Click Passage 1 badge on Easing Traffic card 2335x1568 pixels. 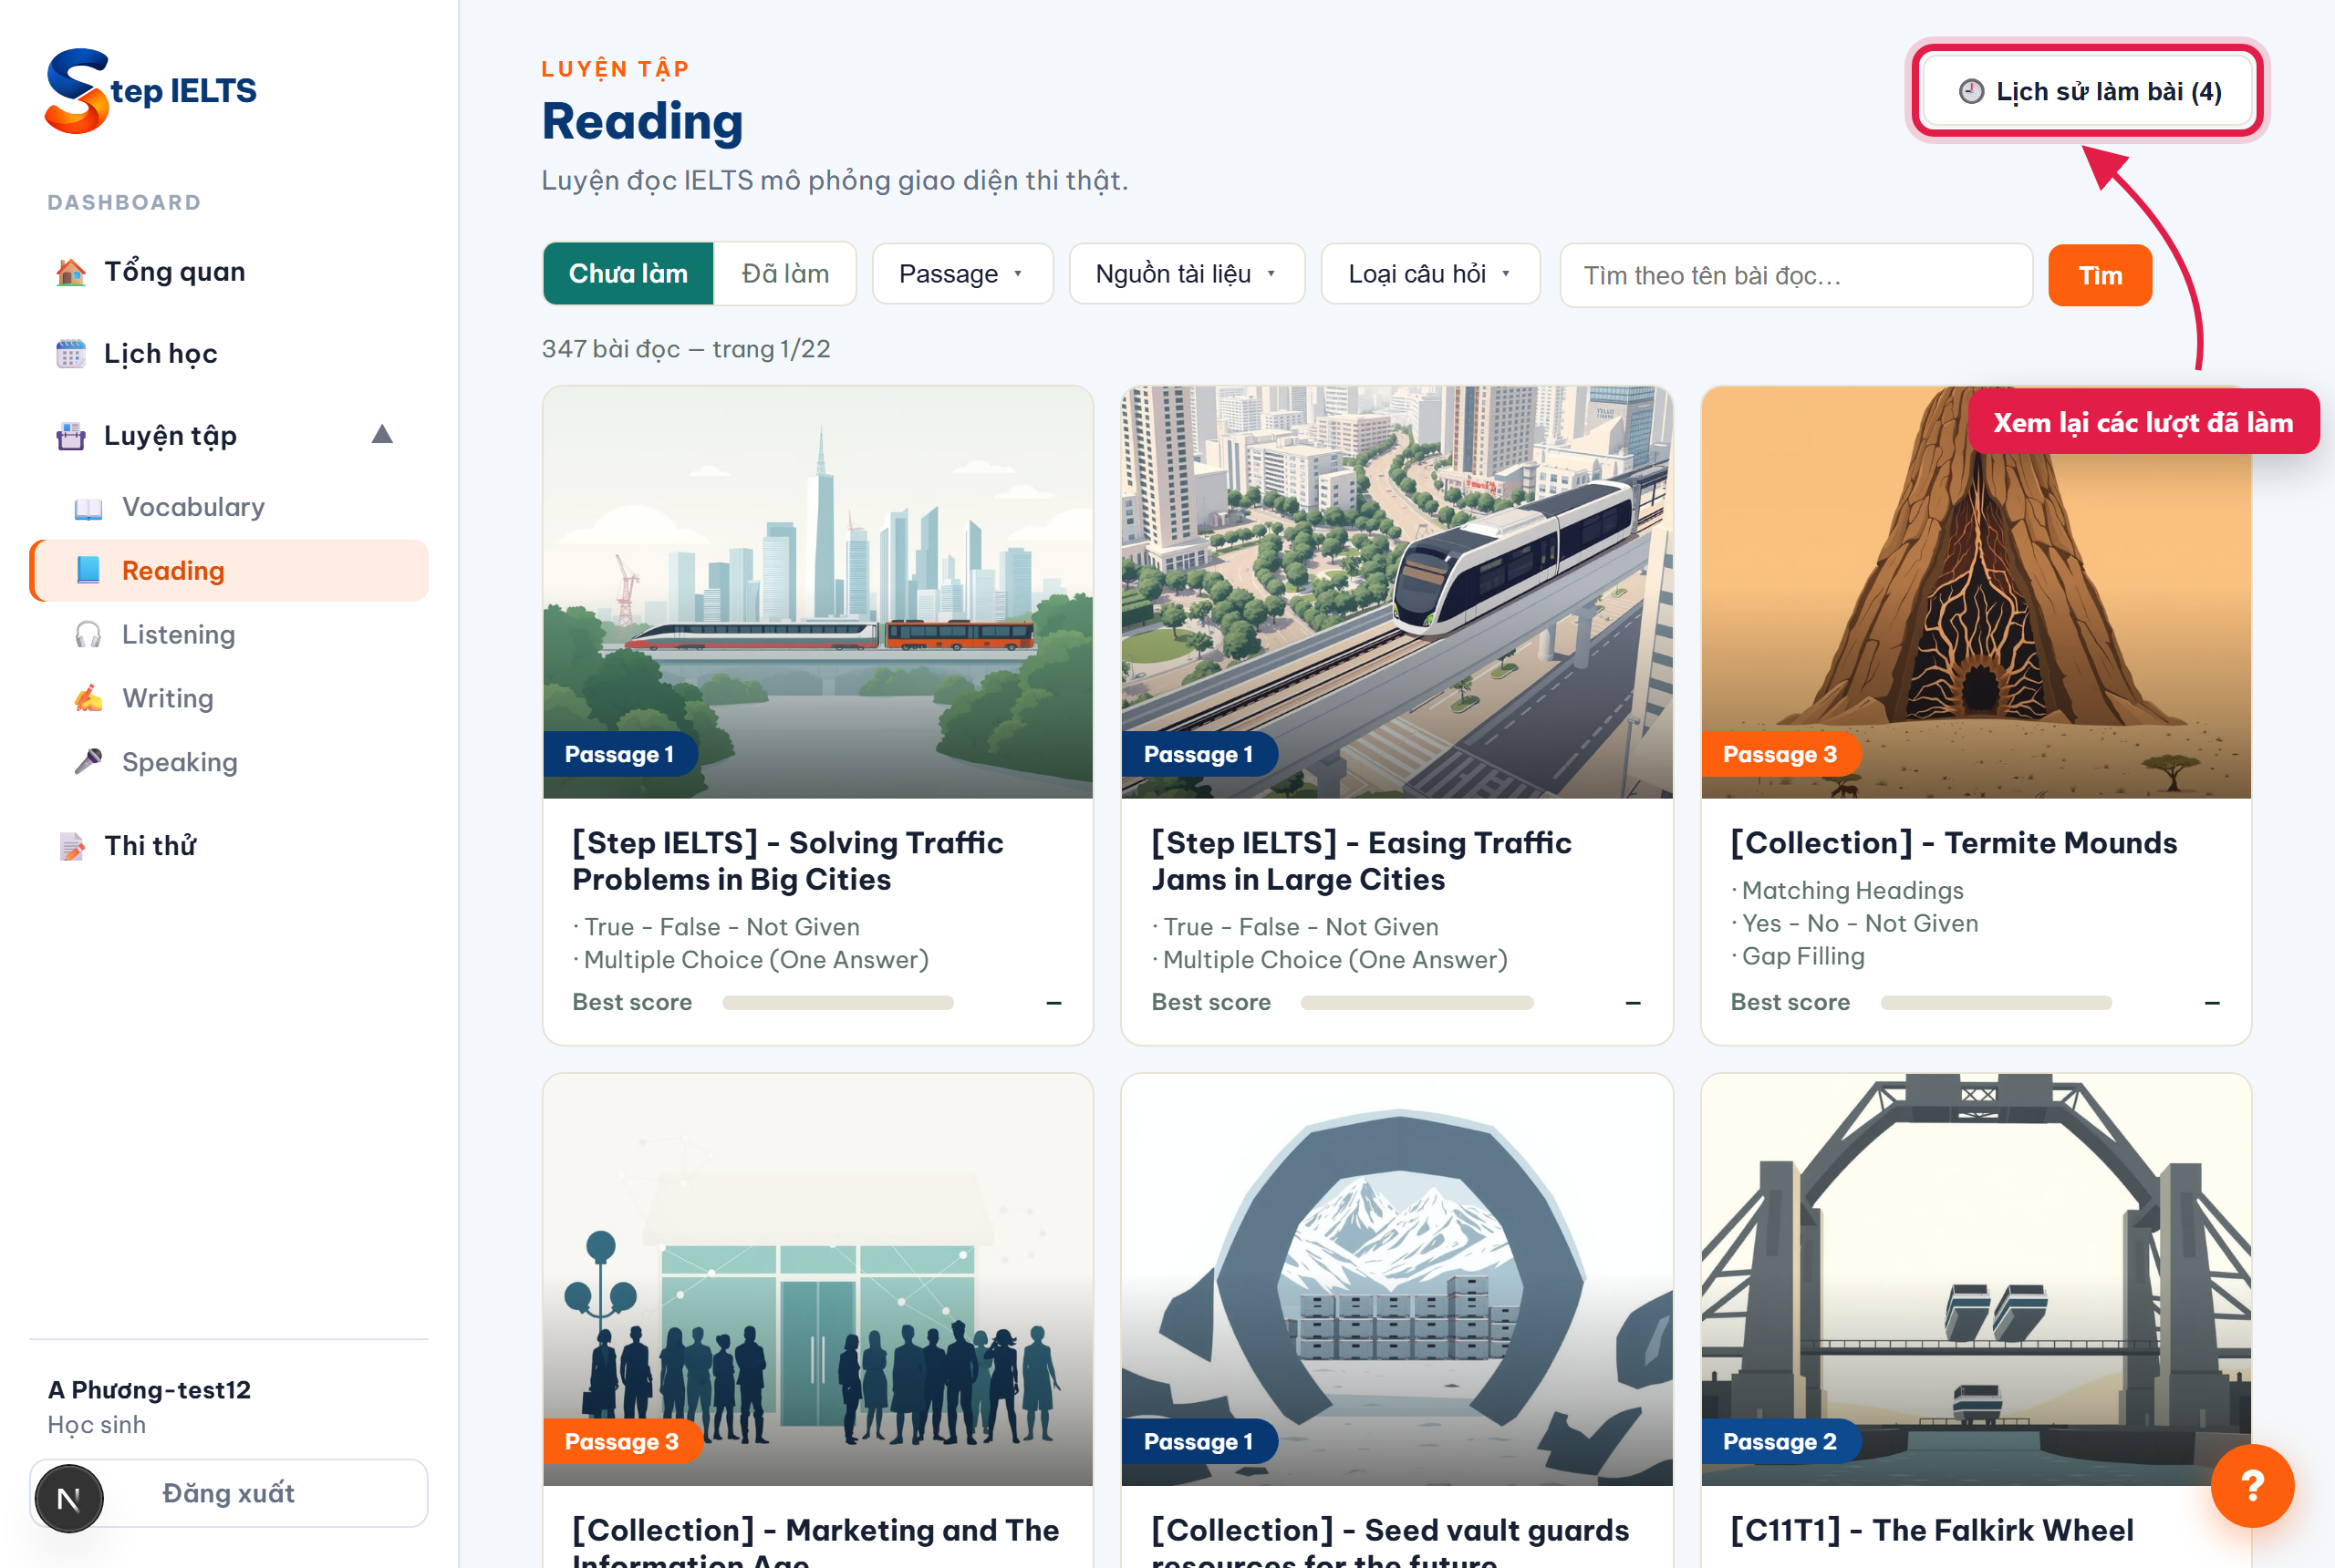[x=1199, y=754]
